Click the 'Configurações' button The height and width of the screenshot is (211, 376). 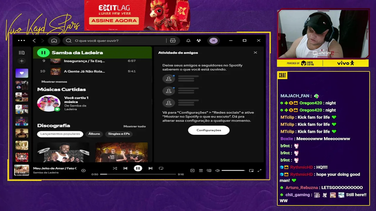click(209, 130)
